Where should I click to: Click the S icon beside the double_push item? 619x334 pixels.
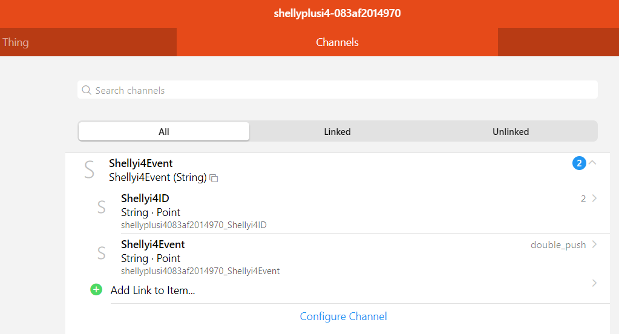pyautogui.click(x=102, y=254)
